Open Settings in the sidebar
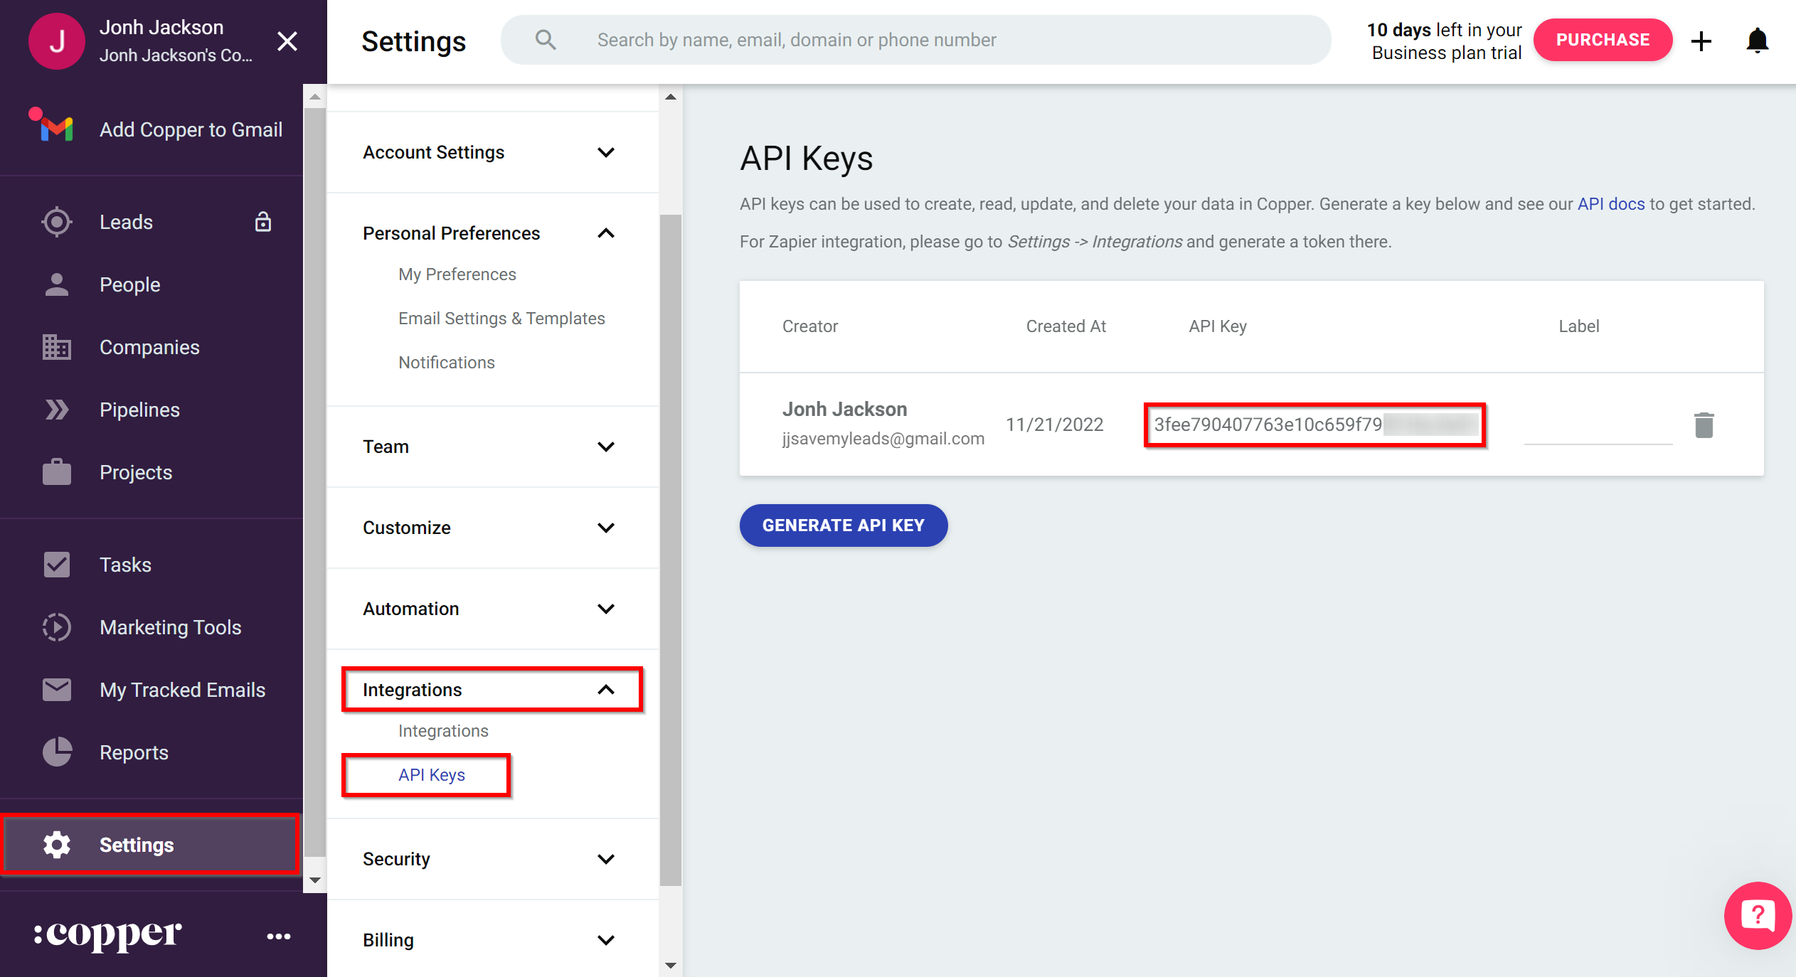Viewport: 1796px width, 977px height. (151, 845)
